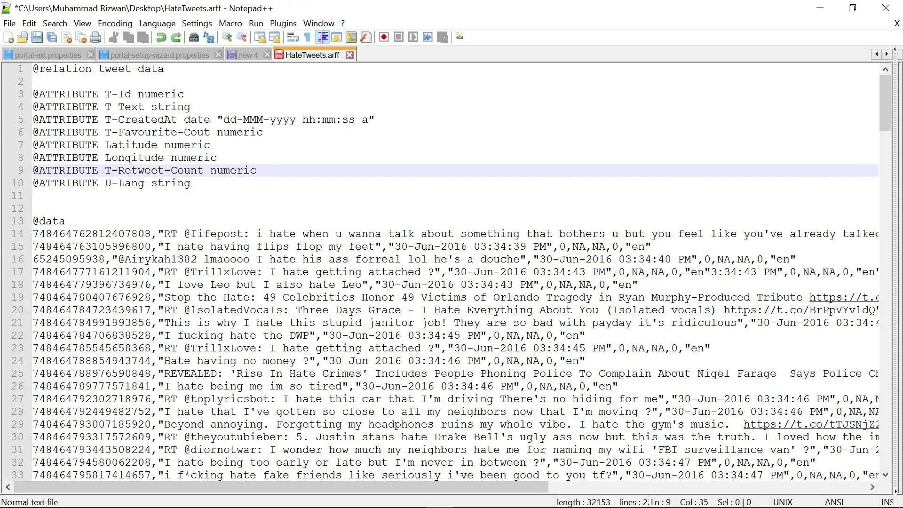Viewport: 903px width, 508px height.
Task: Click the Open File icon in toolbar
Action: coord(22,37)
